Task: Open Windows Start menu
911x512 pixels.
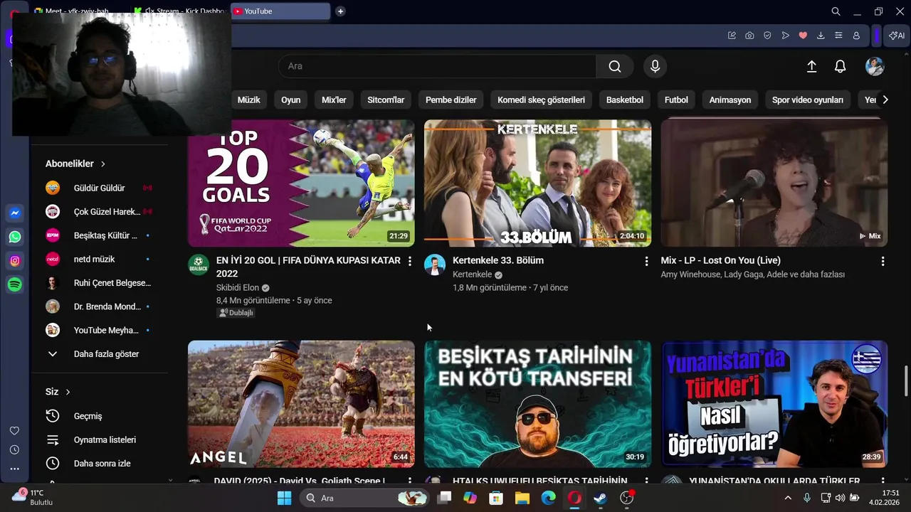Action: pos(284,498)
